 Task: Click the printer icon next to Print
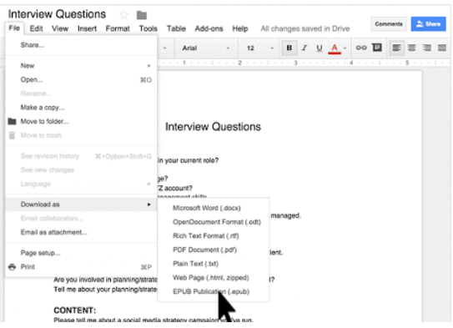pos(12,267)
